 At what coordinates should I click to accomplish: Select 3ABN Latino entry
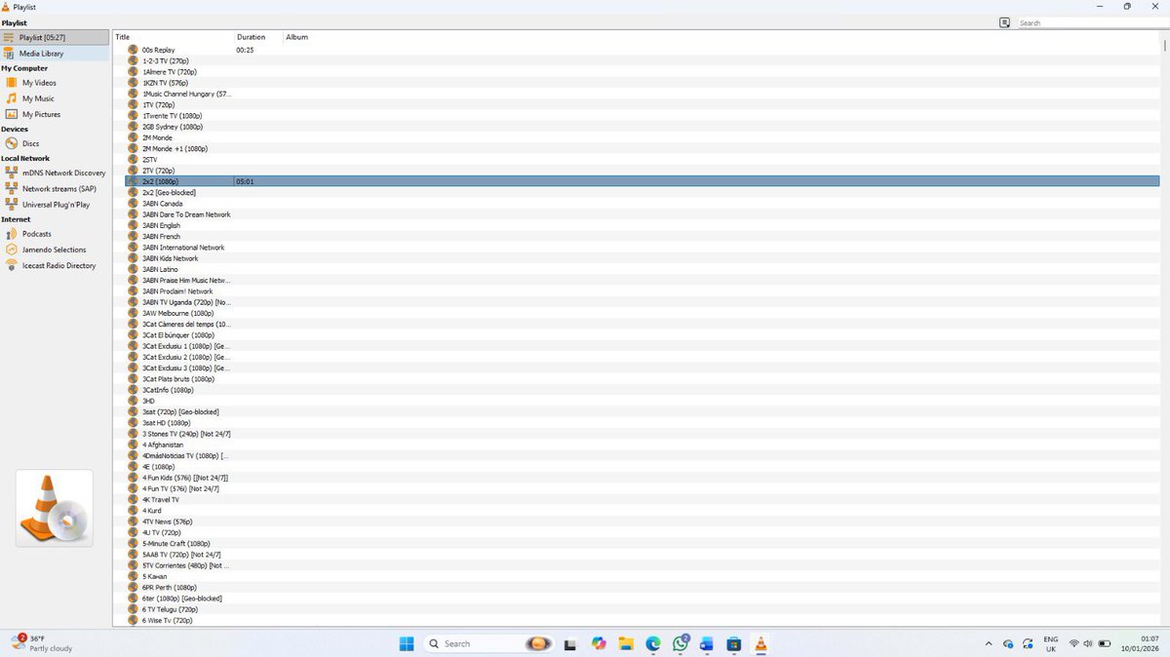click(x=162, y=269)
